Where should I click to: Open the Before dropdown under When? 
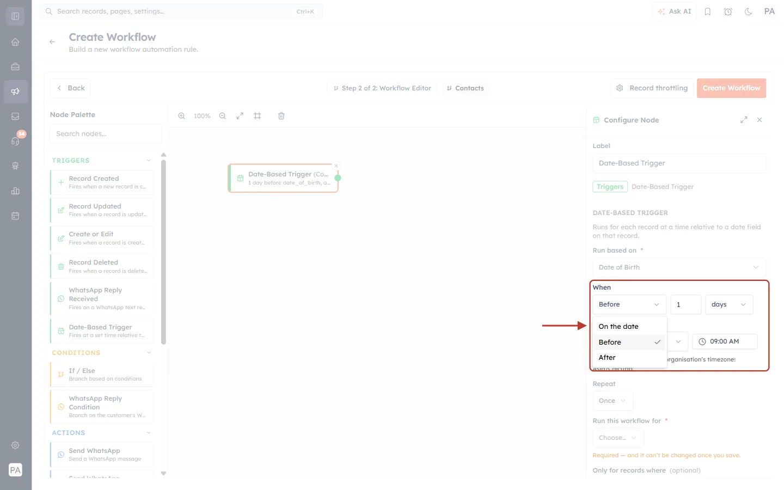629,304
